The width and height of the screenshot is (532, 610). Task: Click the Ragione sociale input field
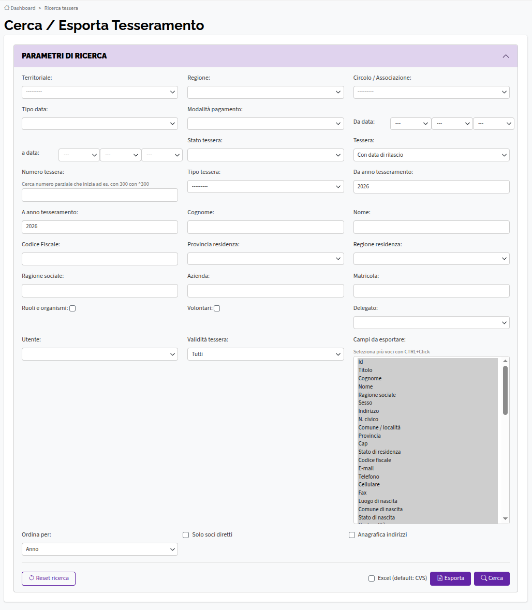click(x=100, y=291)
